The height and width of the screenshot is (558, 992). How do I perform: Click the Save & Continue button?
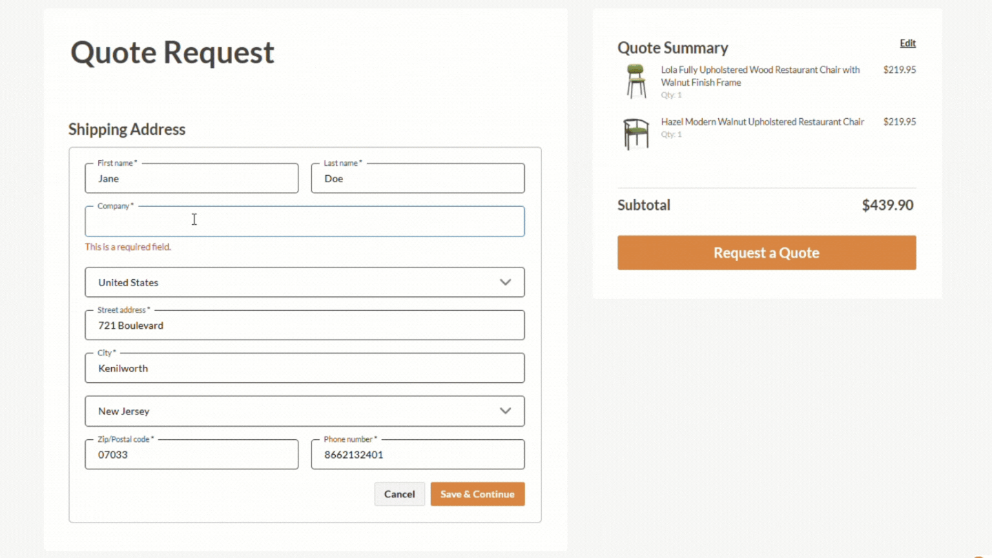[477, 493]
